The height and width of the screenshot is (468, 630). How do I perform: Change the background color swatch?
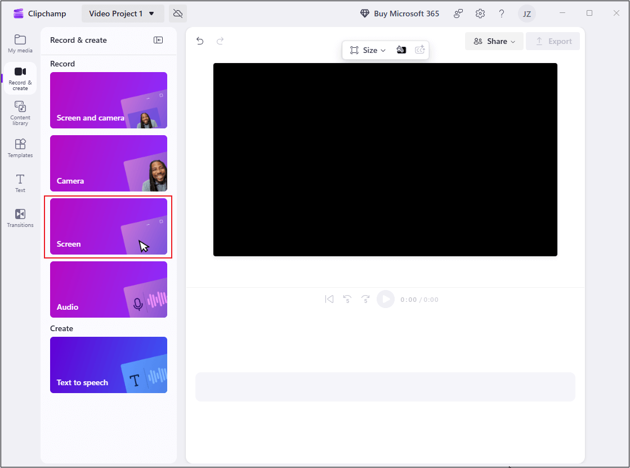(x=401, y=50)
